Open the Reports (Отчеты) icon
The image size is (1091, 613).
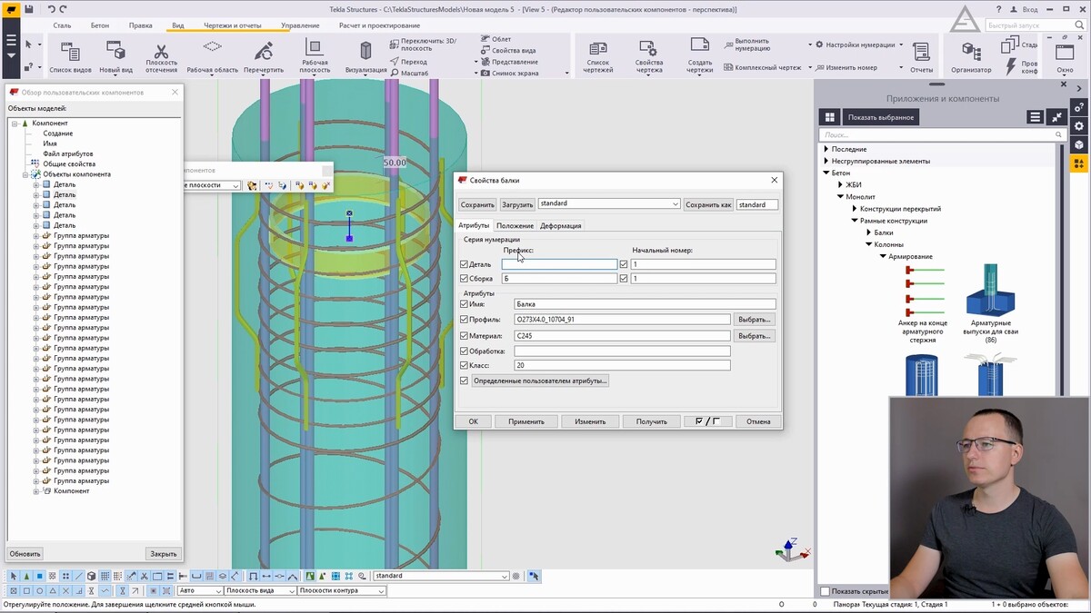921,53
